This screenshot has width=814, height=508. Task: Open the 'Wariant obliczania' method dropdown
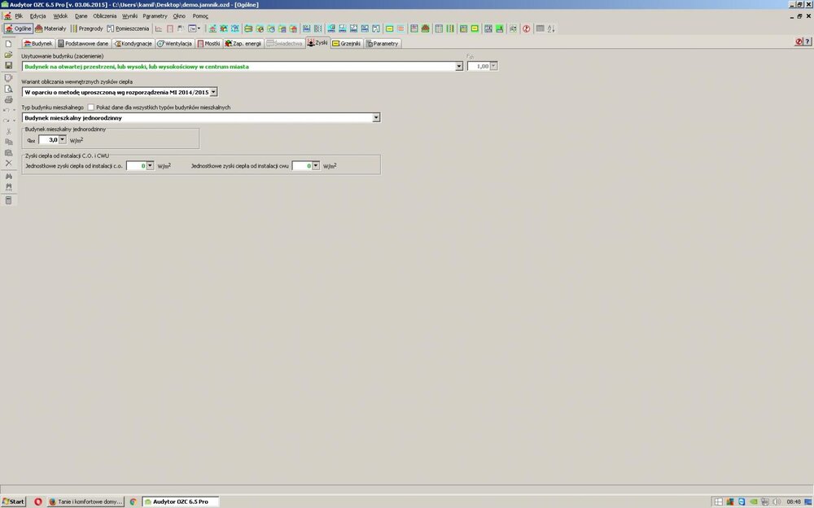pos(213,92)
